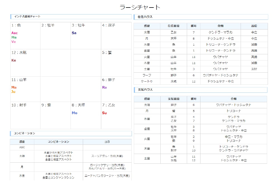Click ウパチャヤ・ドゥシュタナ in ラーフ row
The height and width of the screenshot is (181, 278).
(x=220, y=75)
